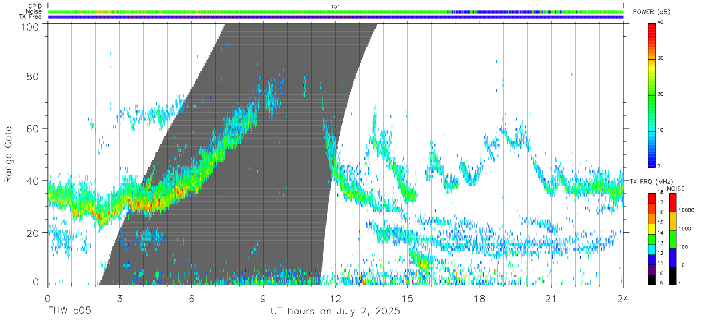Click the Range Gate axis title

9,154
